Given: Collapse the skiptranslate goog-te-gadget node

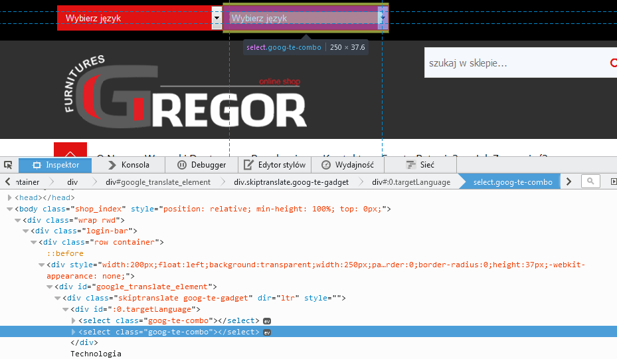Looking at the screenshot, I should [58, 298].
